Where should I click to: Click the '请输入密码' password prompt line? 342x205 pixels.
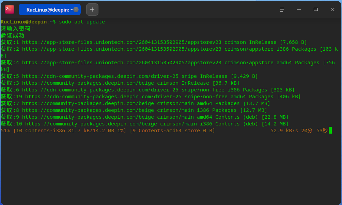click(x=17, y=29)
